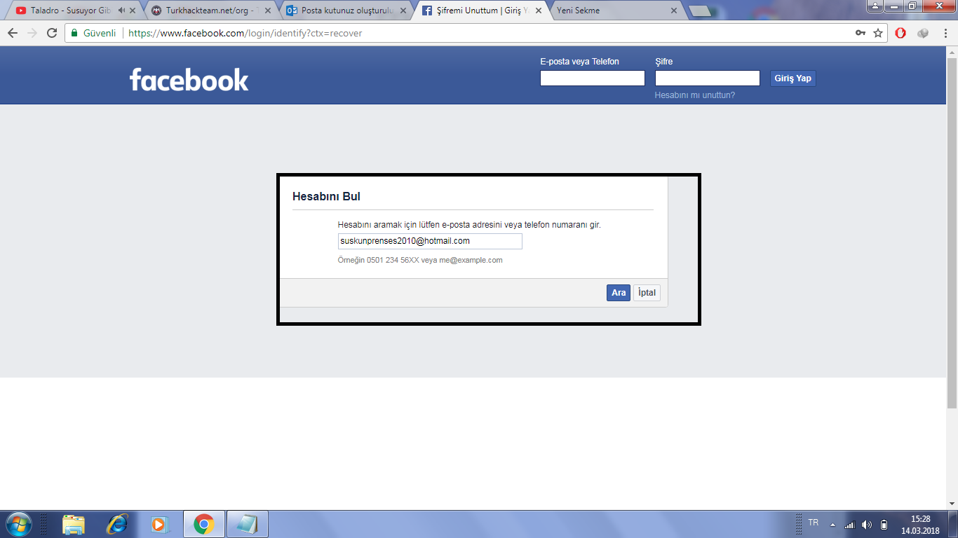Go back with the browser back arrow
The height and width of the screenshot is (538, 958).
[12, 33]
